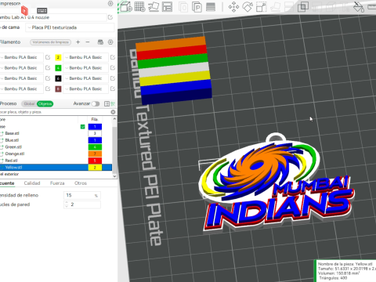376x282 pixels.
Task: Click yellow filament swatch number 2
Action: tap(58, 57)
